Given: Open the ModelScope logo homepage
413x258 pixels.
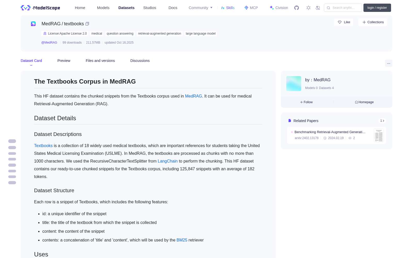Looking at the screenshot, I should pyautogui.click(x=41, y=8).
